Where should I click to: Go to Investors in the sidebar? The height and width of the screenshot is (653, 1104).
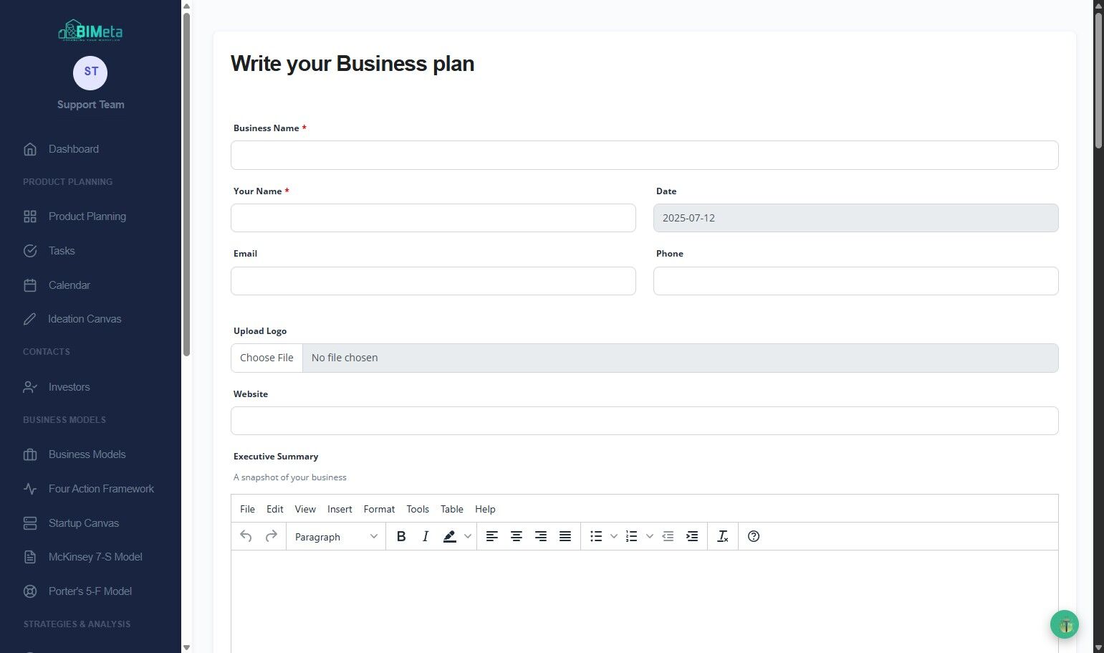[69, 387]
